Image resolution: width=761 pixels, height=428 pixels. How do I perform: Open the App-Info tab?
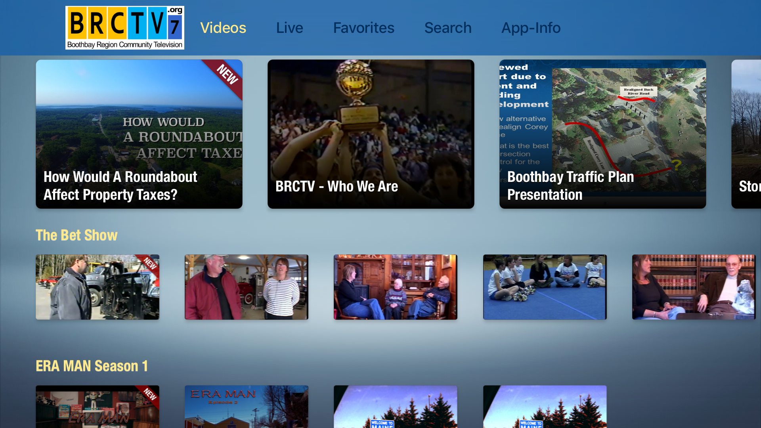pyautogui.click(x=531, y=28)
